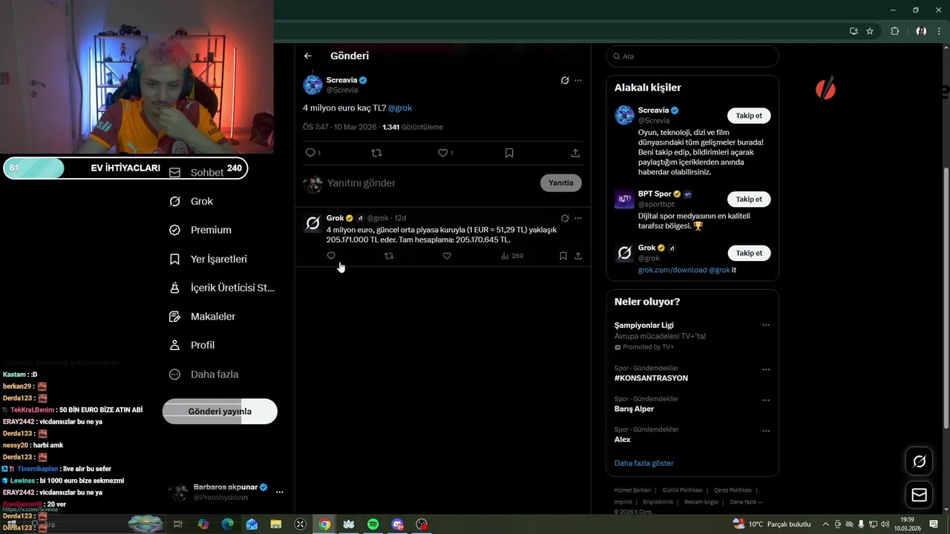
Task: Share Grok's reply
Action: 578,256
